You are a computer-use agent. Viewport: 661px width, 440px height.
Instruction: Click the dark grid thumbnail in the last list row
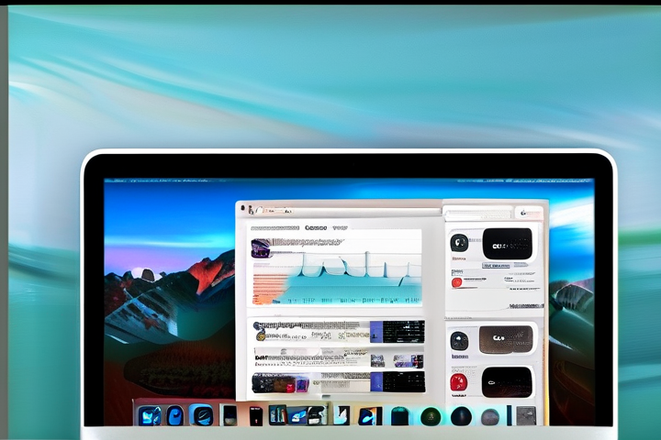click(403, 381)
